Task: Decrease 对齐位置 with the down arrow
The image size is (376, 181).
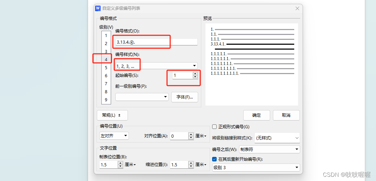Action: tap(191, 138)
